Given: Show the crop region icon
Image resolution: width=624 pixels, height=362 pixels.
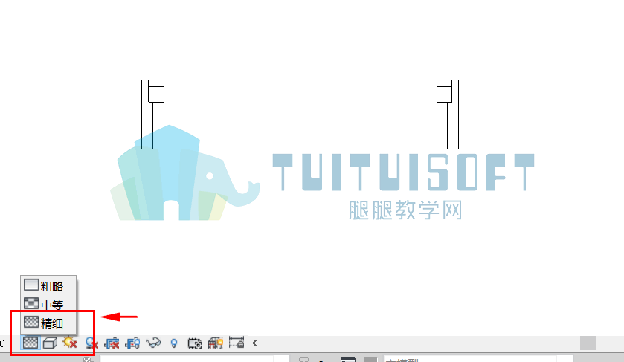Looking at the screenshot, I should click(x=132, y=343).
